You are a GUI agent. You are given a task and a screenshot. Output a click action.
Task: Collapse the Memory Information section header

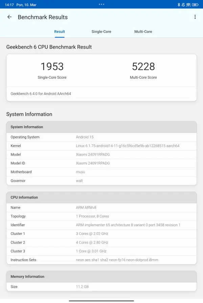point(101,276)
